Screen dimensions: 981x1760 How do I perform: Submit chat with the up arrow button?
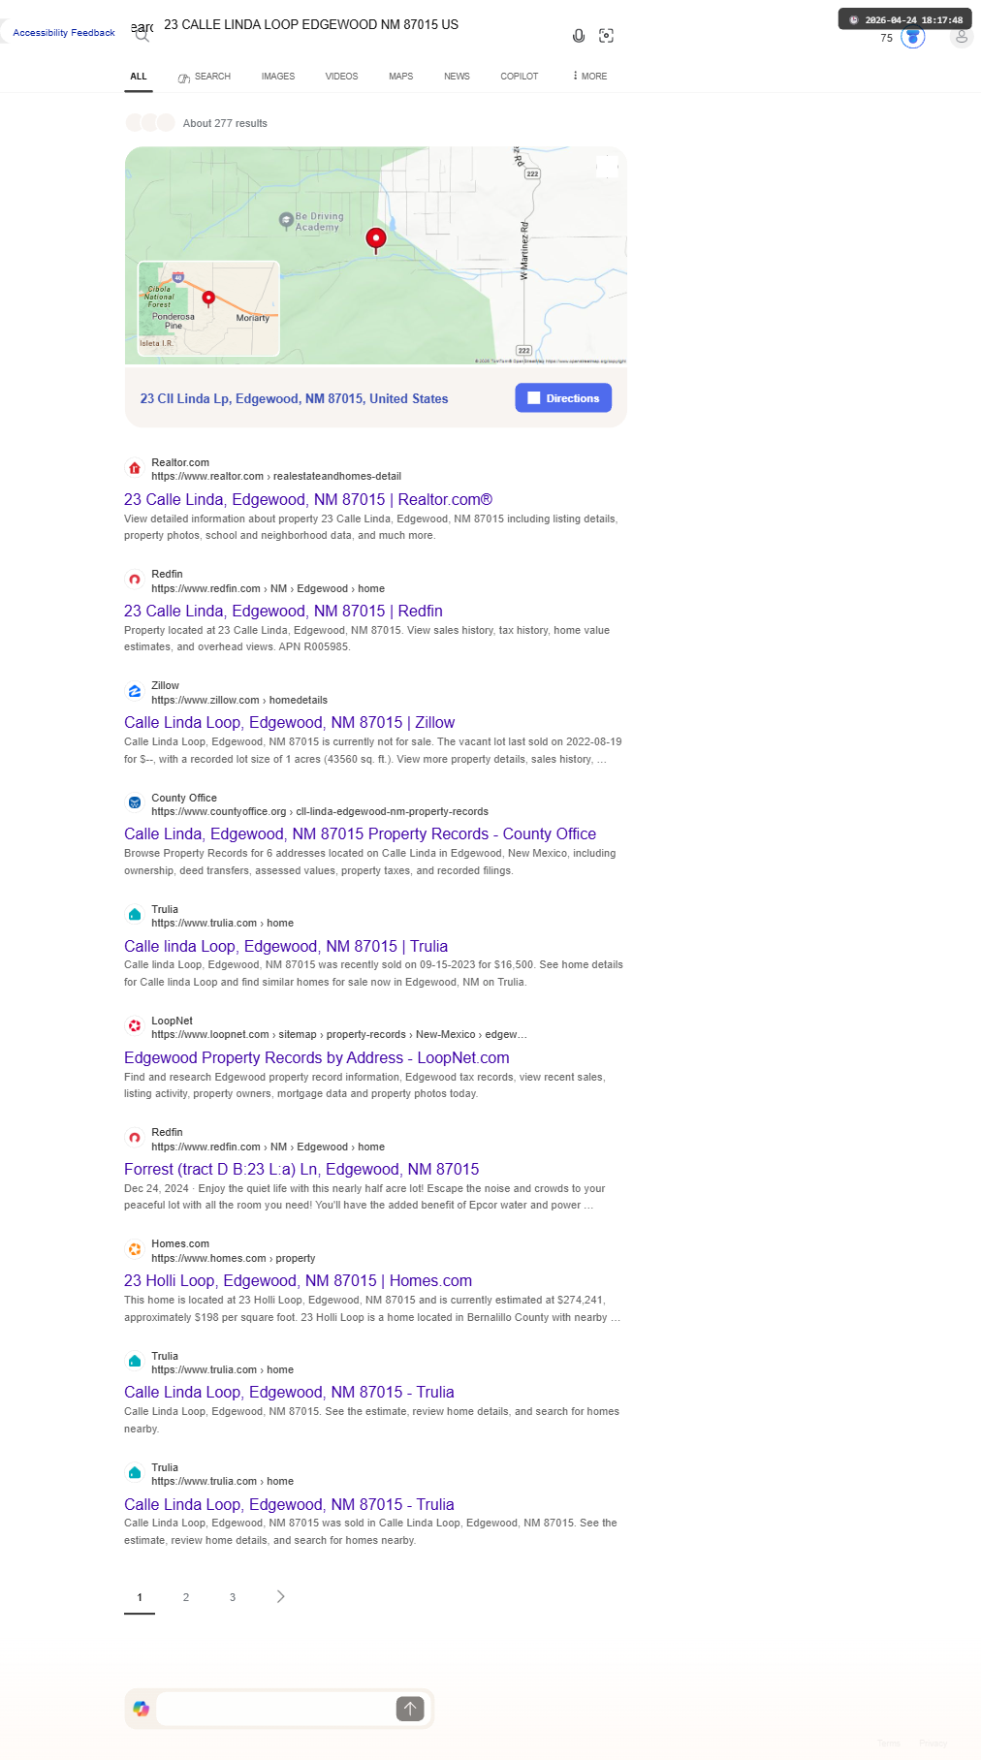point(410,1709)
